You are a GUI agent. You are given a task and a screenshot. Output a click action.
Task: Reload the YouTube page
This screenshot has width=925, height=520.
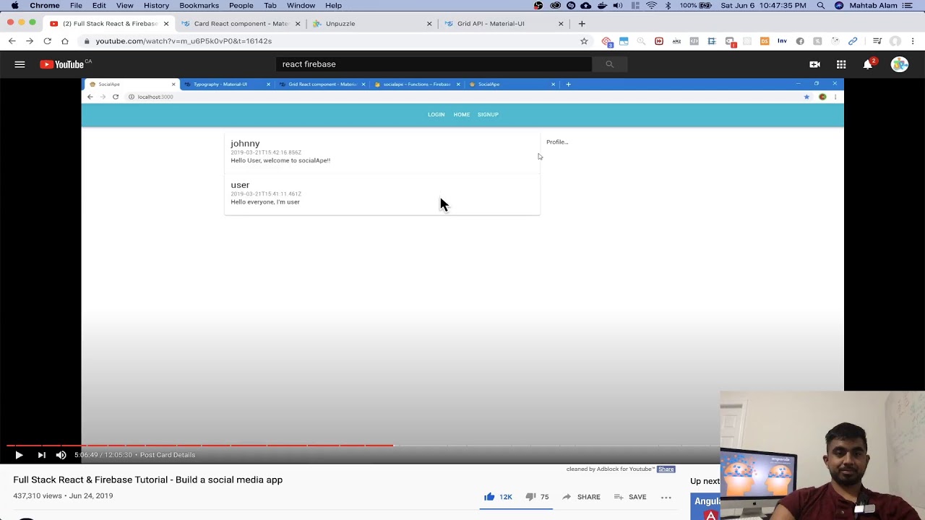coord(47,41)
